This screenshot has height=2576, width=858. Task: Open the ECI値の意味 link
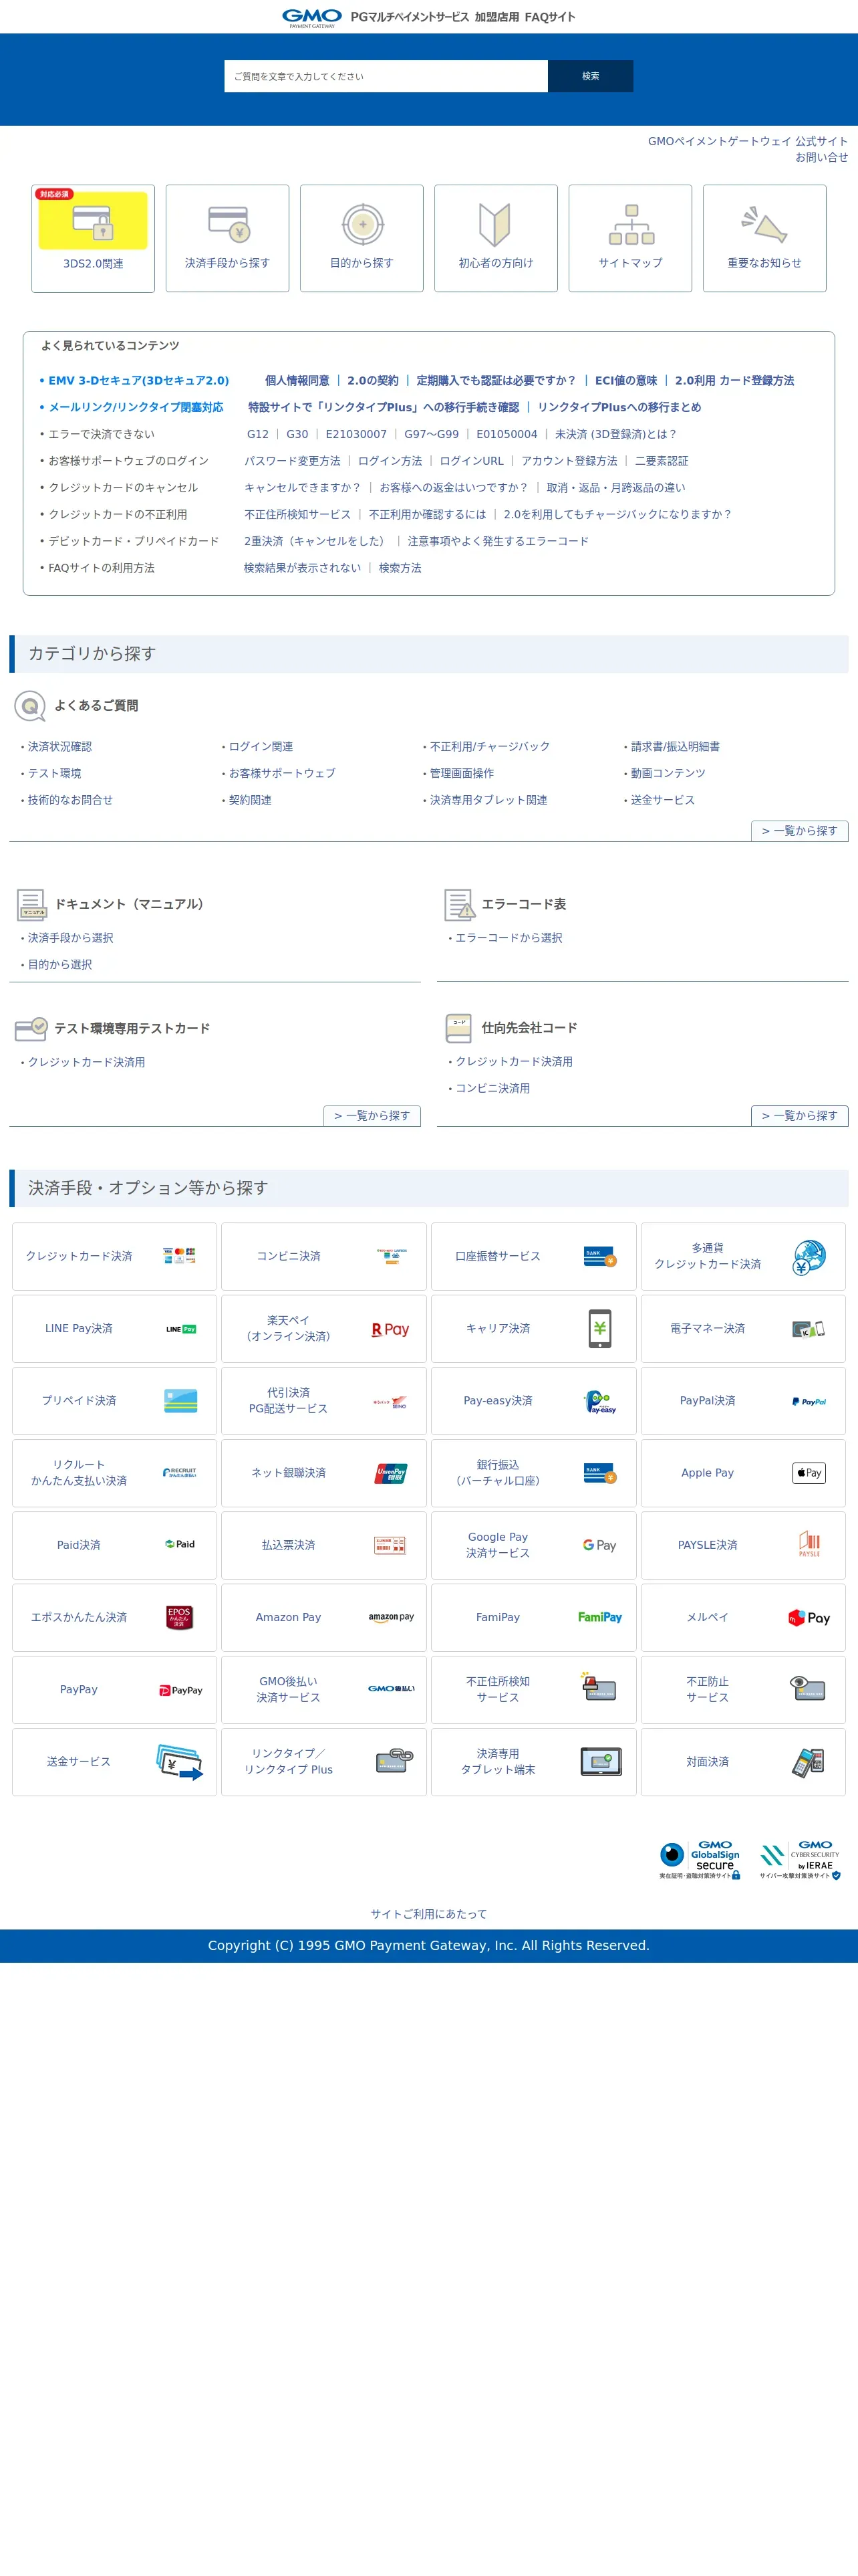click(626, 380)
